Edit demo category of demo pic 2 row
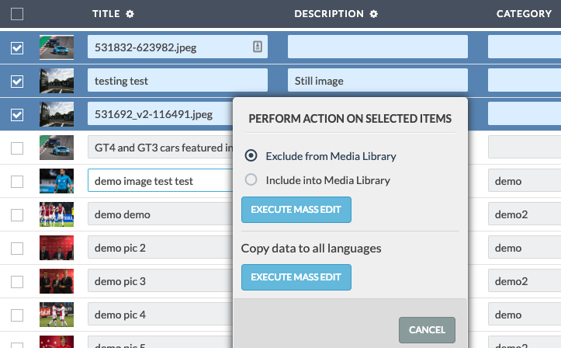The height and width of the screenshot is (348, 561). pos(525,247)
